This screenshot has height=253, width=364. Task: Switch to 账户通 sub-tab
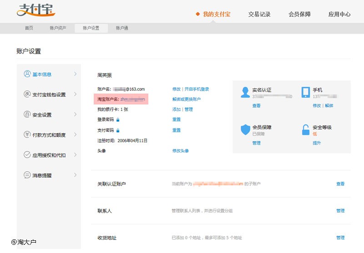122,28
